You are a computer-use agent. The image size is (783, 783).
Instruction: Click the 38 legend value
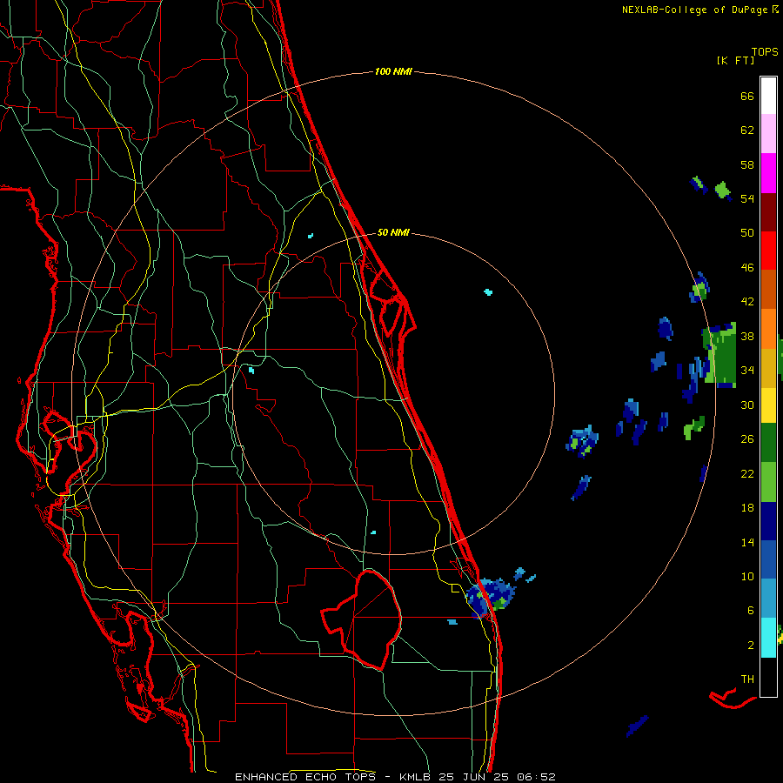[747, 336]
